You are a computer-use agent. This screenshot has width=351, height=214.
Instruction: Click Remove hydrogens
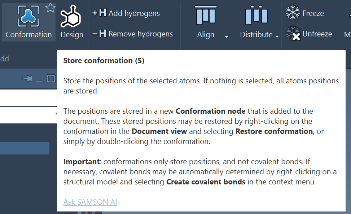click(x=132, y=34)
